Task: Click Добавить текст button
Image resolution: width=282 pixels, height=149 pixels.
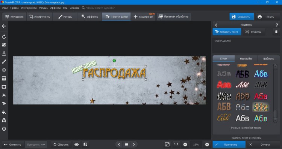Action: pos(227,32)
